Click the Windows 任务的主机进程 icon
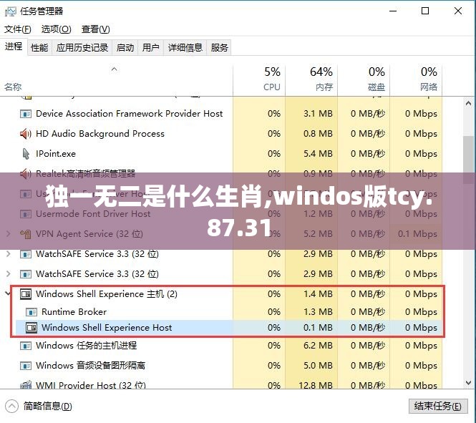The width and height of the screenshot is (476, 423). pyautogui.click(x=26, y=346)
